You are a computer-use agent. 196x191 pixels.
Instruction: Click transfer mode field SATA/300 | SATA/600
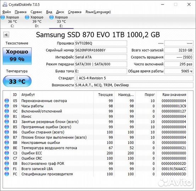pyautogui.click(x=101, y=64)
